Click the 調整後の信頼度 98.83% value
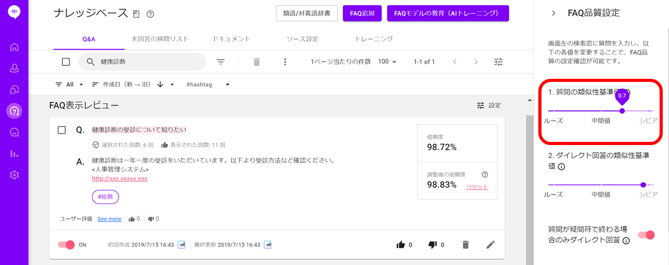This screenshot has height=265, width=669. 442,185
